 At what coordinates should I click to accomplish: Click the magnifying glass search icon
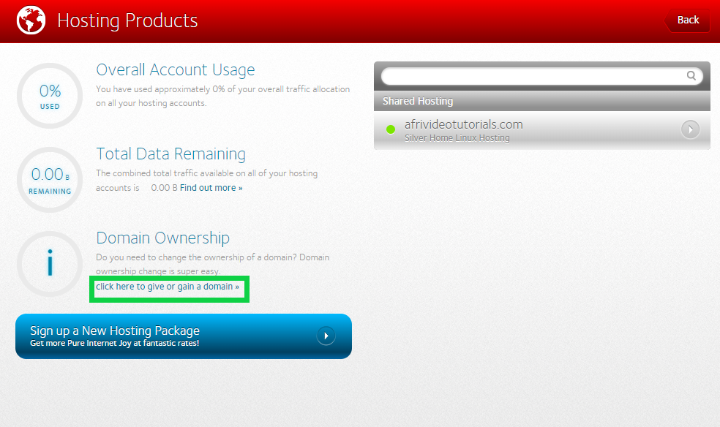click(x=691, y=75)
